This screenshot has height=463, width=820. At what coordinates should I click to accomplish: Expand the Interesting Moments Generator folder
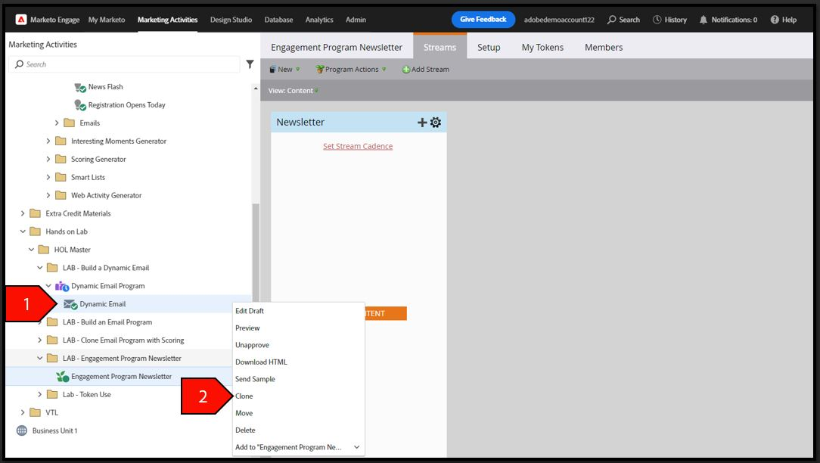48,141
